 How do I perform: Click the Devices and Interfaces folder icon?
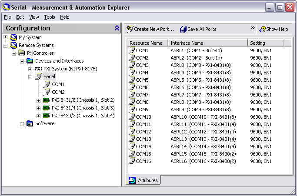[30, 61]
